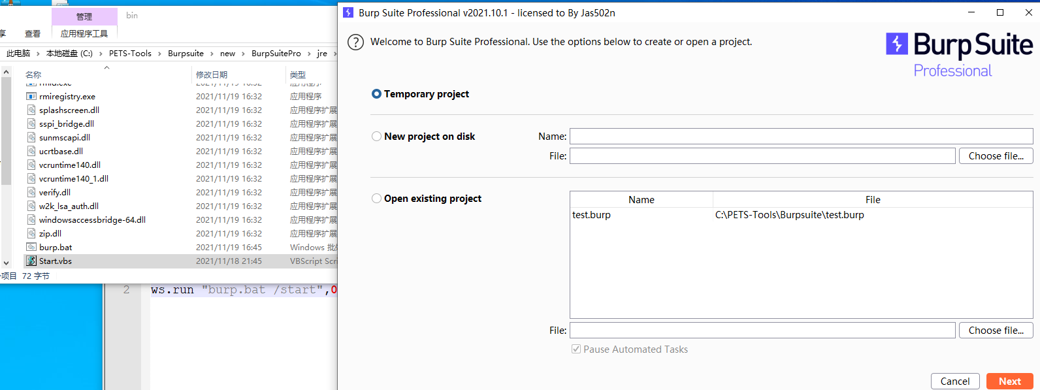
Task: Select the ucrtbase.dll file icon
Action: pyautogui.click(x=31, y=152)
